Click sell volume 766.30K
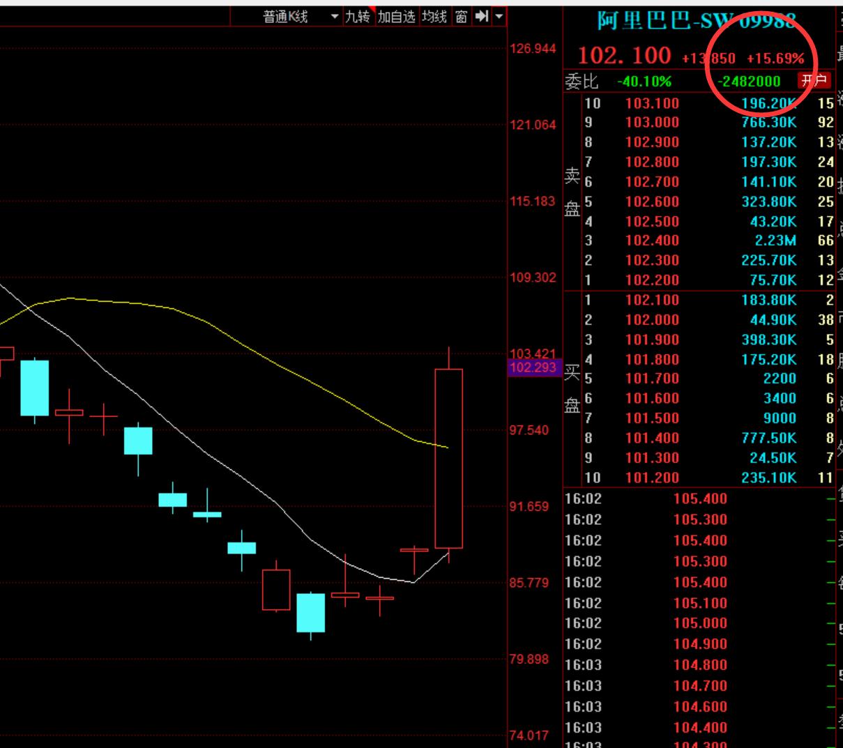Screen dimensions: 843x748 (x=769, y=123)
